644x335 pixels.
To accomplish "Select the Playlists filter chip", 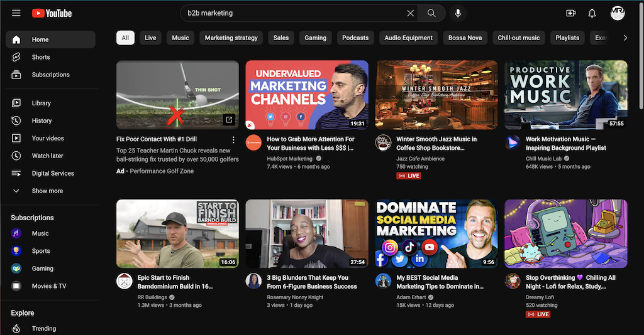I will [567, 38].
